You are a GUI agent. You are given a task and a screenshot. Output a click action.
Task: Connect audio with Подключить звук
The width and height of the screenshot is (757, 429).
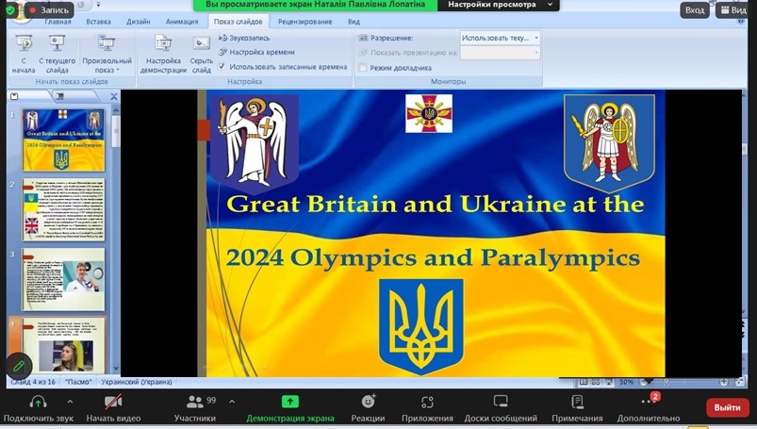(x=38, y=403)
